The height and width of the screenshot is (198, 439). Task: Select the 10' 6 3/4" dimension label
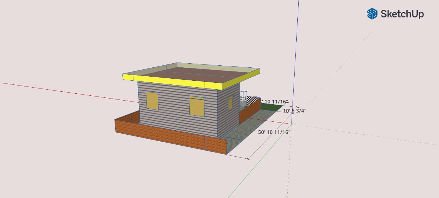coord(295,110)
